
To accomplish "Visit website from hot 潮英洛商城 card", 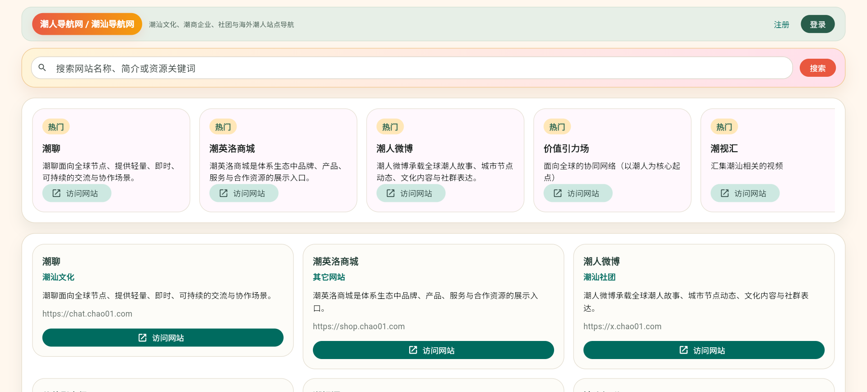I will coord(244,193).
